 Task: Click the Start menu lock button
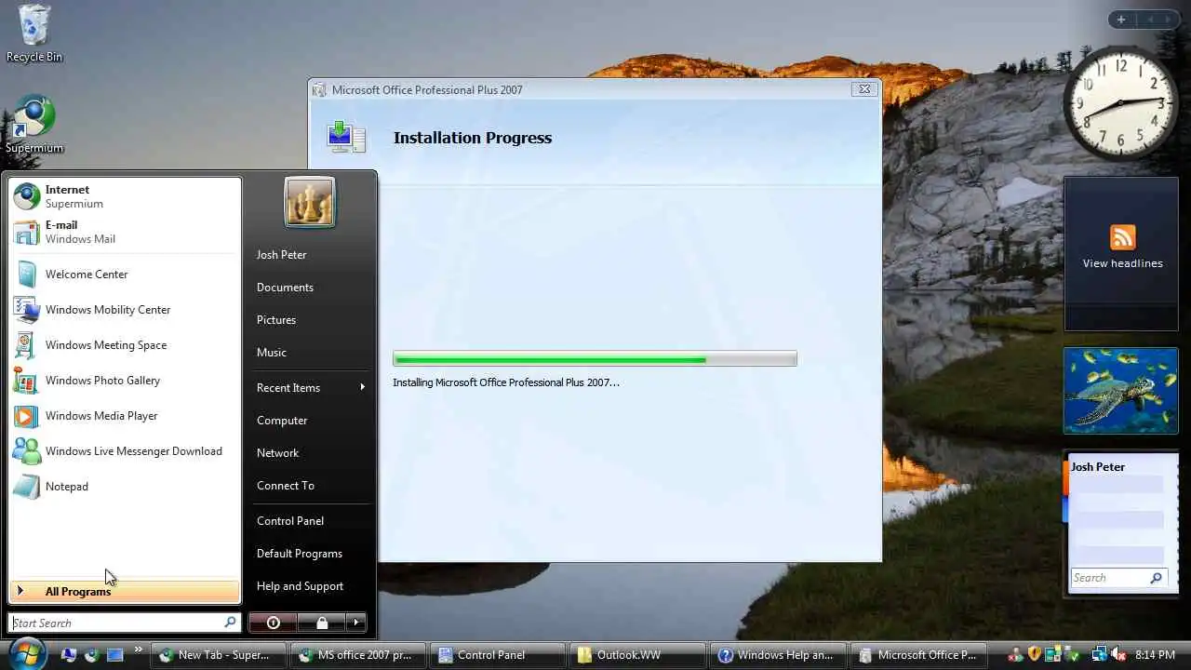click(x=322, y=623)
